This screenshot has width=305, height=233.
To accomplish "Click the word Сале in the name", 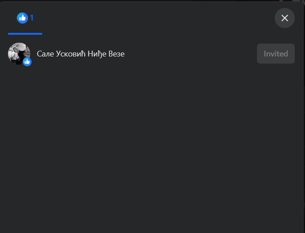I will (x=45, y=54).
